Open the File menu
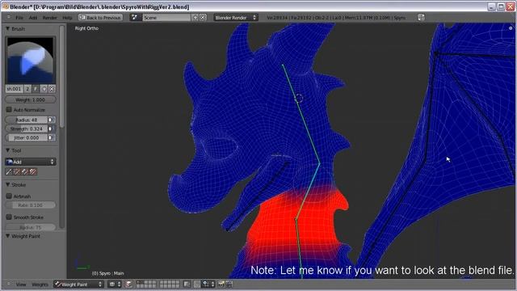The width and height of the screenshot is (517, 291). pyautogui.click(x=19, y=18)
